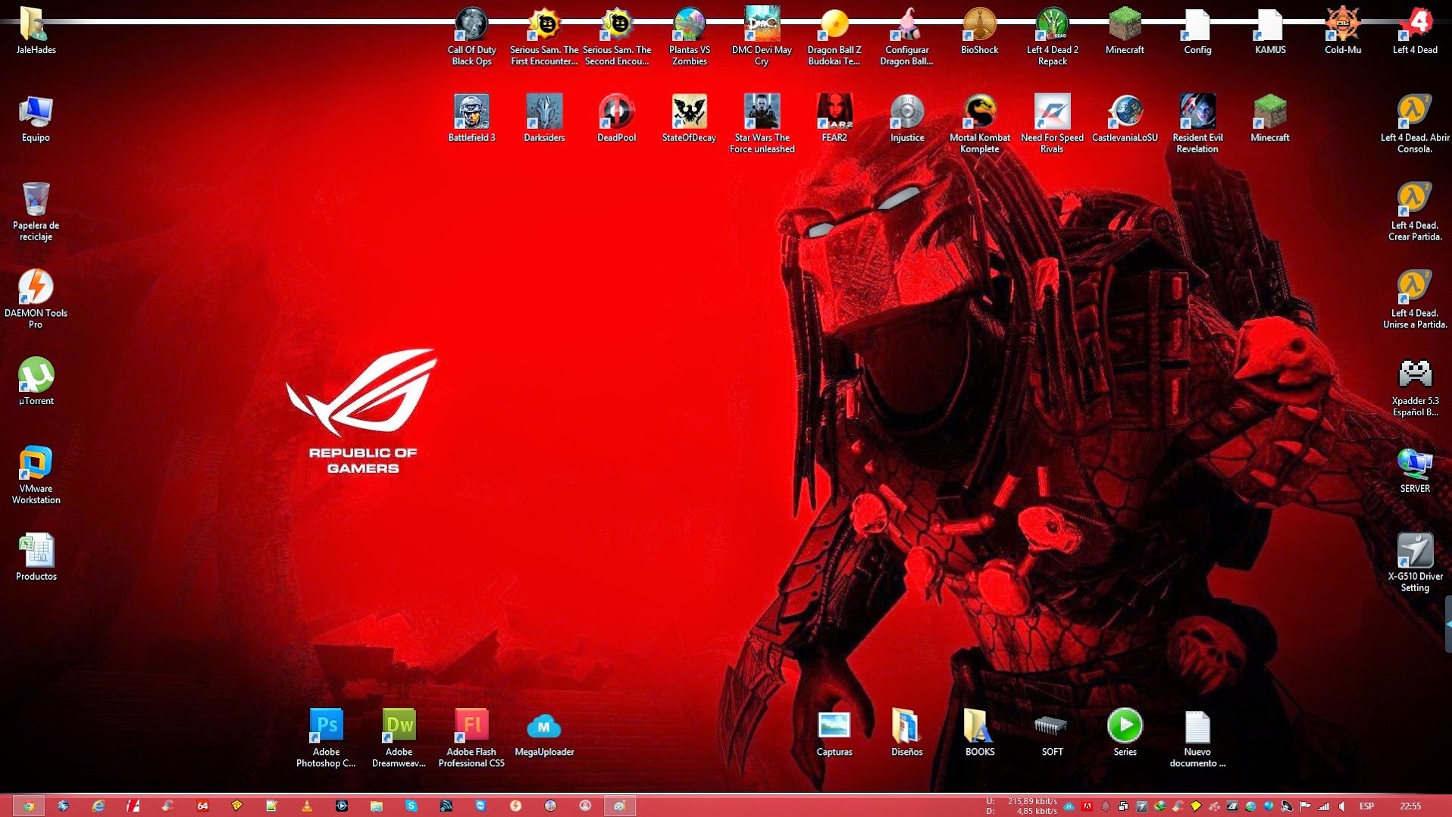Select Mortal Kombat Komplete icon
1452x817 pixels.
(x=979, y=124)
